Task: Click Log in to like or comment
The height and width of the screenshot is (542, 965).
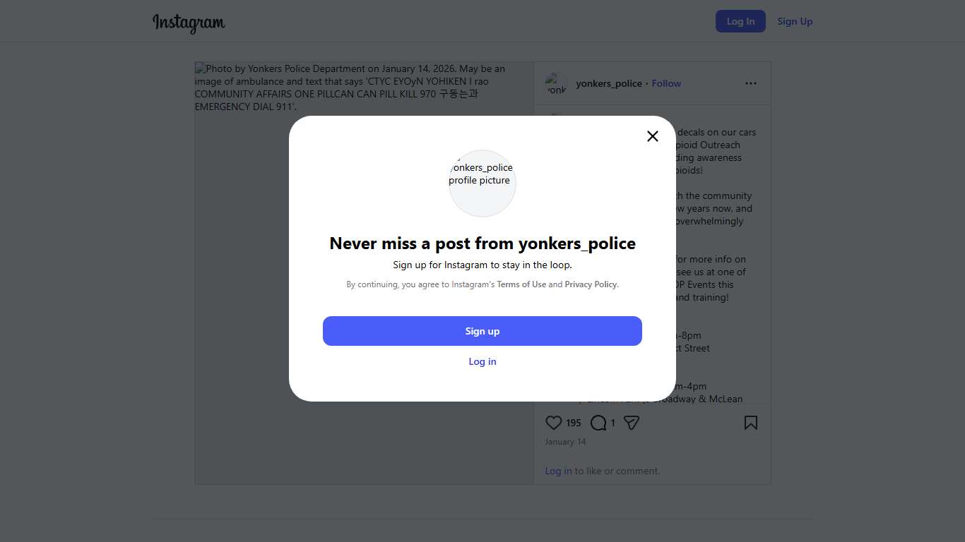Action: [x=558, y=471]
